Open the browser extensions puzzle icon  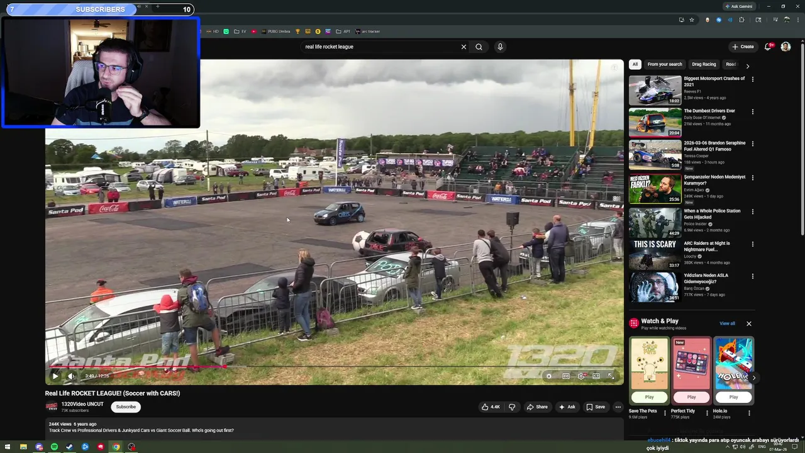pyautogui.click(x=741, y=20)
